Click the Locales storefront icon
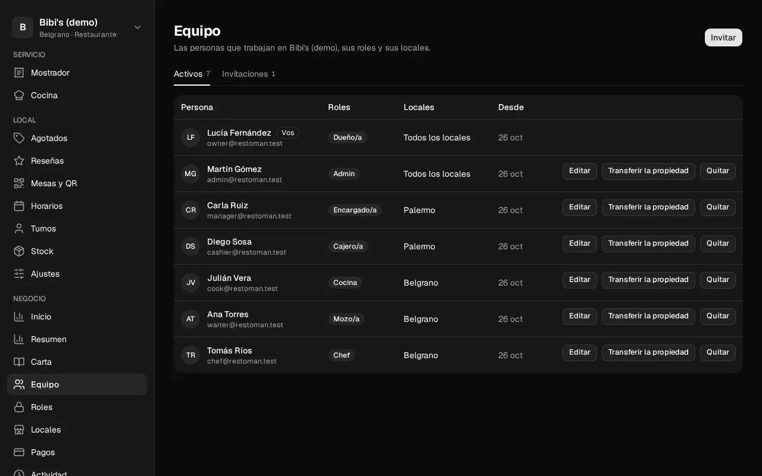 click(19, 430)
